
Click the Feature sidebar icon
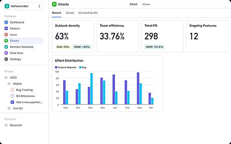(6, 29)
